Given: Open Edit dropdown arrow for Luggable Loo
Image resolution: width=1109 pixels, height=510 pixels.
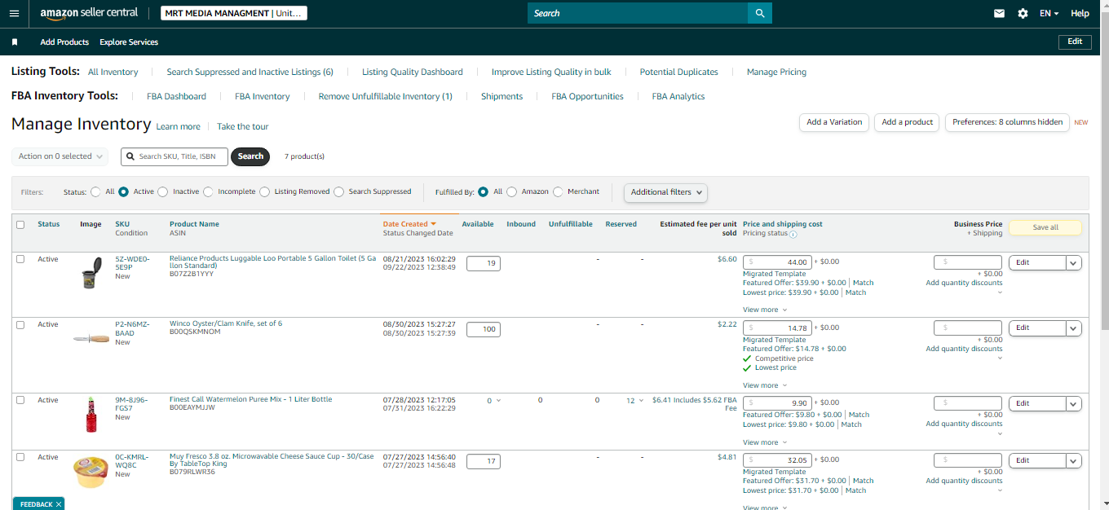Looking at the screenshot, I should 1074,262.
